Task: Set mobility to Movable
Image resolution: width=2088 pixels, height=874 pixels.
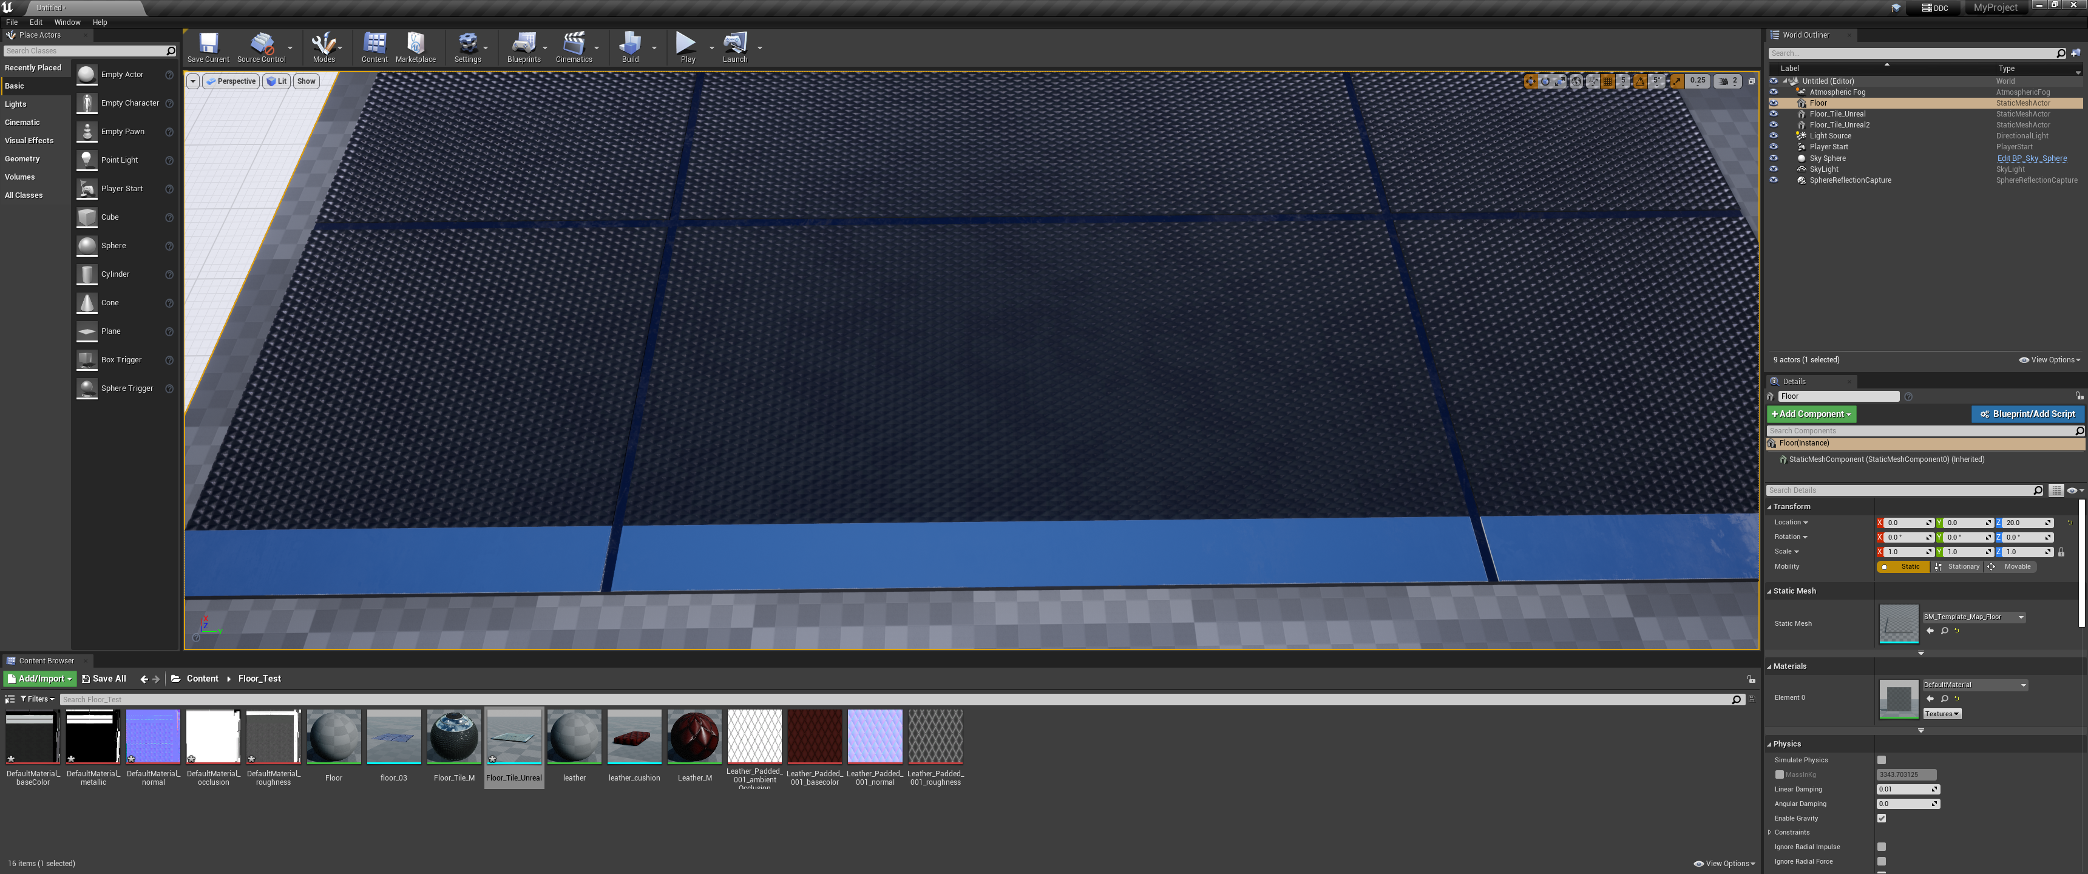Action: point(2012,567)
